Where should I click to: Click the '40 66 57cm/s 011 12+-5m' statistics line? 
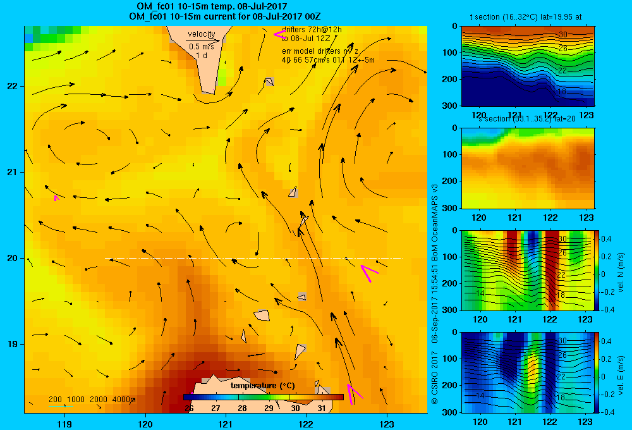[x=327, y=60]
